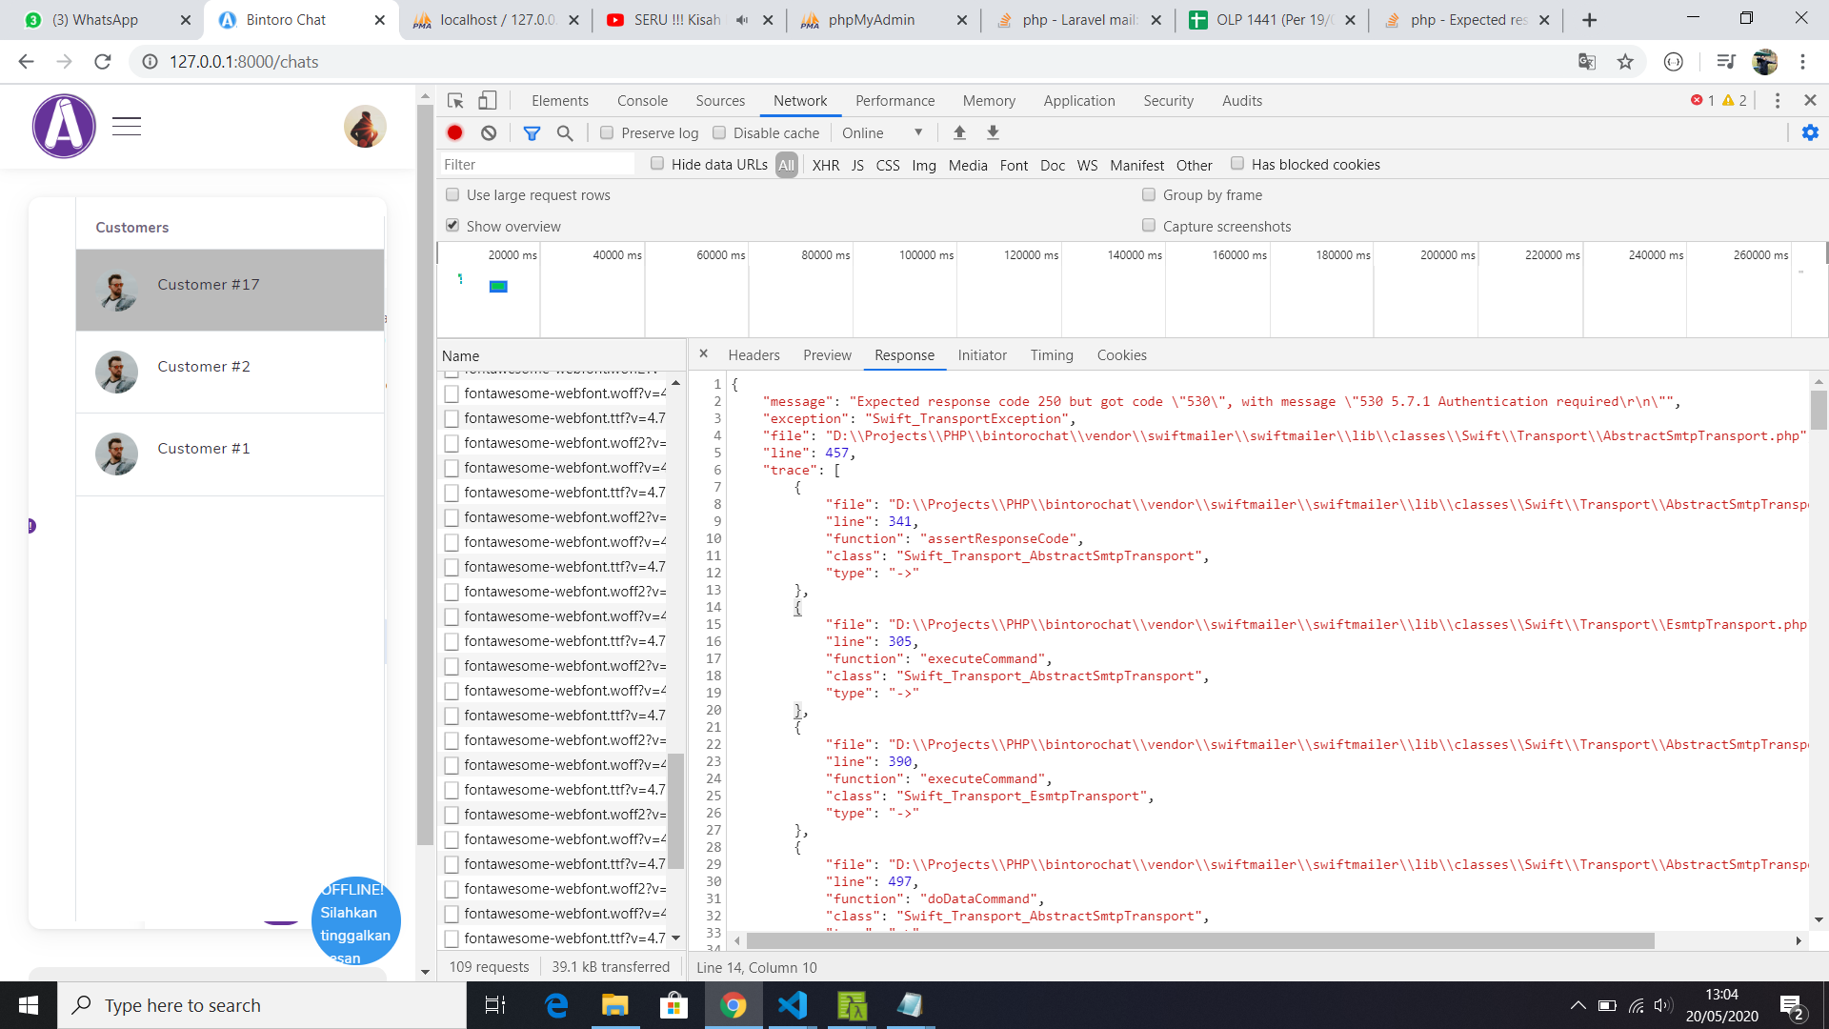Switch to the Elements tab

pyautogui.click(x=560, y=101)
